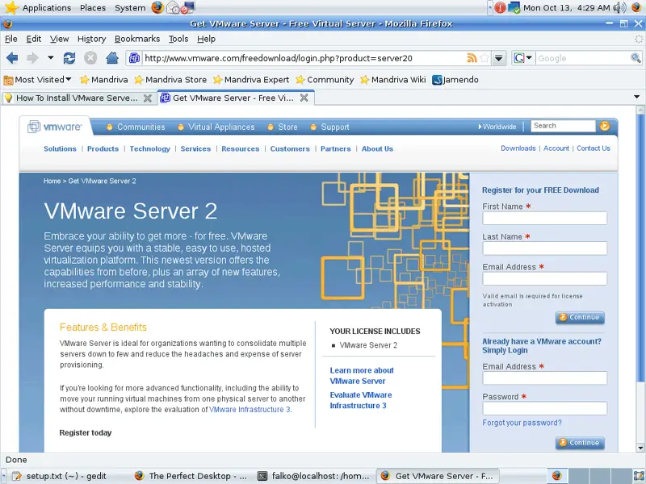Click the site identity icon in address bar

pyautogui.click(x=134, y=58)
